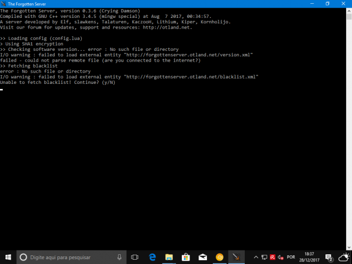The image size is (352, 264).
Task: Change POR input language indicator
Action: [291, 258]
